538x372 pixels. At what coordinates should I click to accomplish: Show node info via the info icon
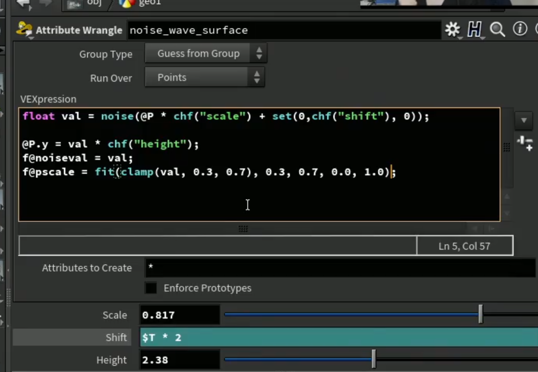[520, 29]
